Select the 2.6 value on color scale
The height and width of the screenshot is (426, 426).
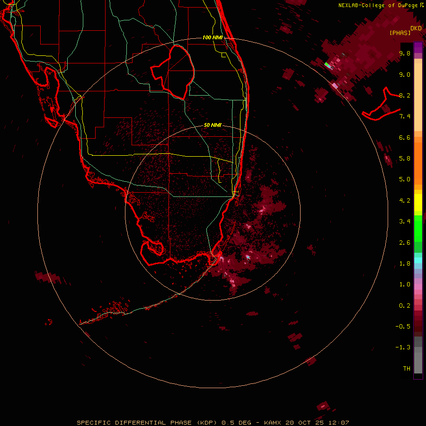(405, 243)
